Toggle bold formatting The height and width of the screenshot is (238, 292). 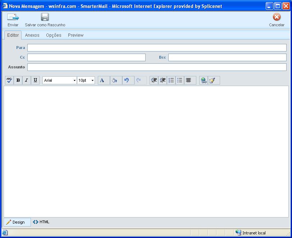pos(18,80)
